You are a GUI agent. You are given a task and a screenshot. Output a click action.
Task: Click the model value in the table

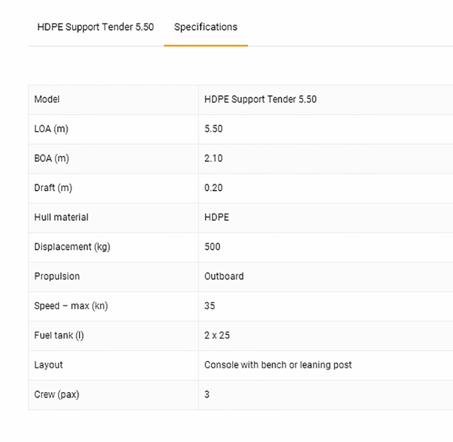(x=260, y=99)
